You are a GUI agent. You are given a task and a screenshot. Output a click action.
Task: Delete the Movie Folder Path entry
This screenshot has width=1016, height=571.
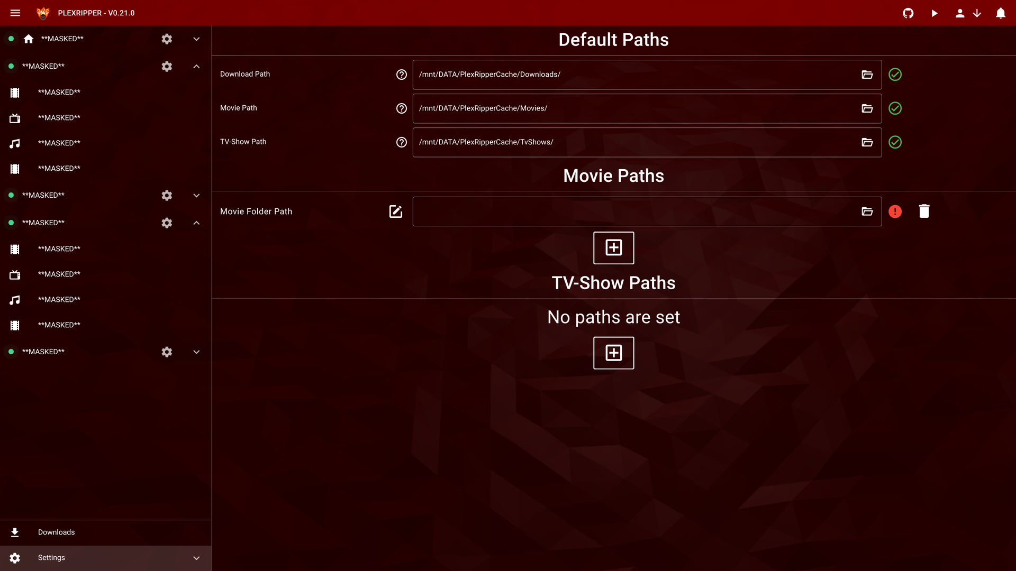coord(924,211)
